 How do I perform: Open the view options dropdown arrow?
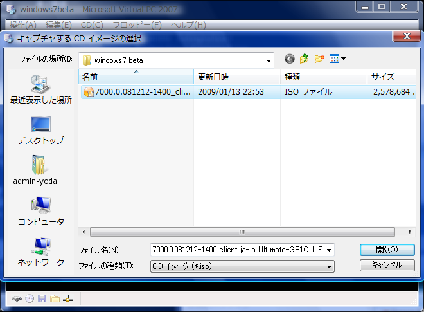[343, 58]
